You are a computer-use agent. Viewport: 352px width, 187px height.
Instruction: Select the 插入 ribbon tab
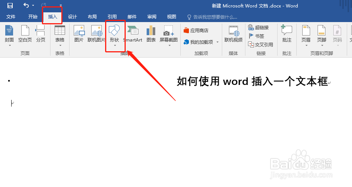pyautogui.click(x=52, y=17)
